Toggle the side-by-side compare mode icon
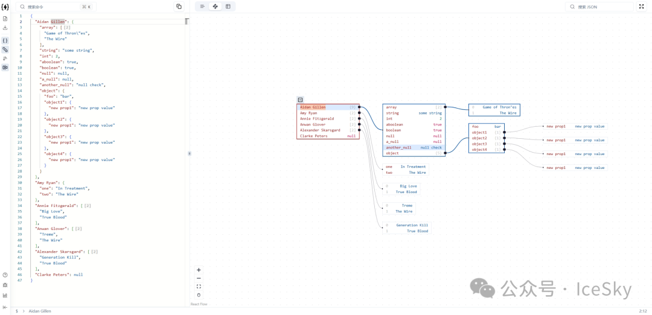652x315 pixels. (5, 68)
